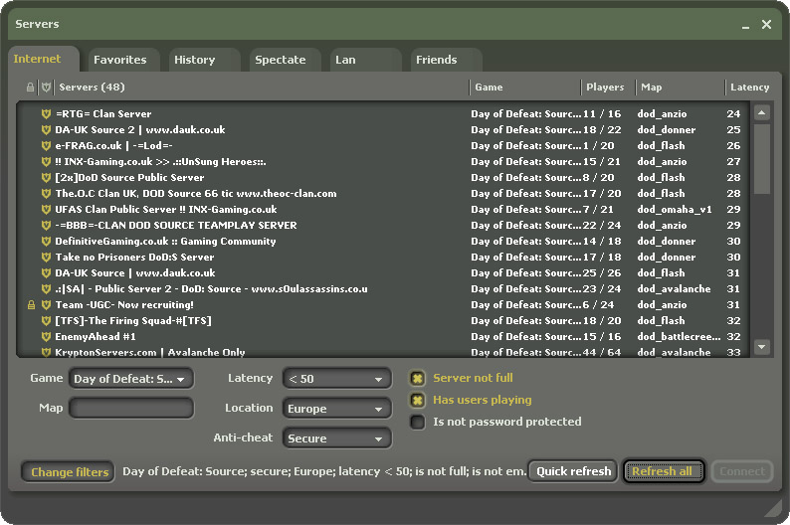
Task: Uncheck the Server not full checkbox
Action: pyautogui.click(x=418, y=378)
